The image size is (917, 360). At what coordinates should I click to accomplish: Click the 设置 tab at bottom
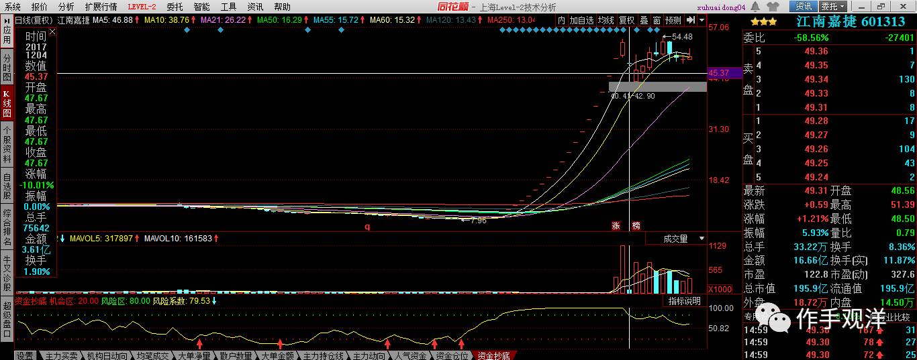[x=25, y=355]
